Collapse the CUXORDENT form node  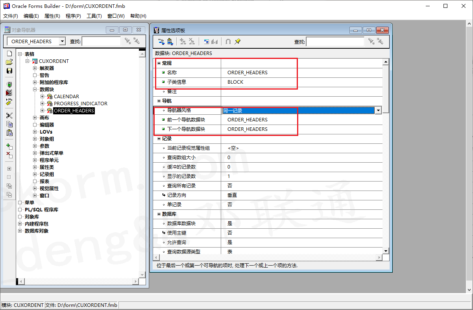[27, 61]
